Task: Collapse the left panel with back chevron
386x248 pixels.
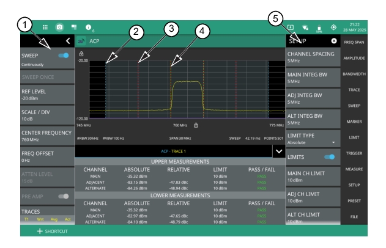Action: pos(67,41)
